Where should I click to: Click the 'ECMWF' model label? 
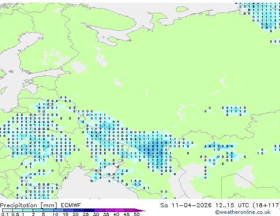click(71, 205)
